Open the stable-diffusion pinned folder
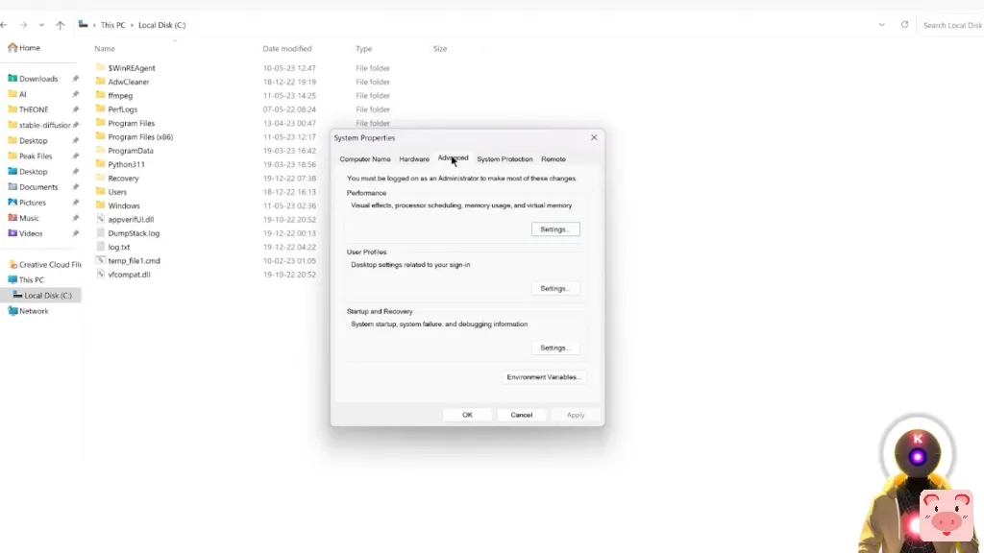The image size is (984, 553). pos(44,125)
